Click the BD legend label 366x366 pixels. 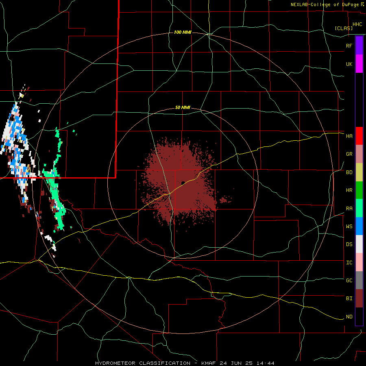point(349,172)
